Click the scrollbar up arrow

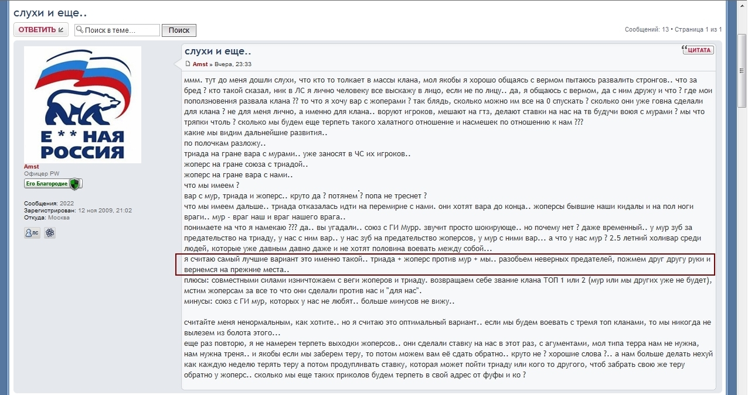(x=742, y=5)
